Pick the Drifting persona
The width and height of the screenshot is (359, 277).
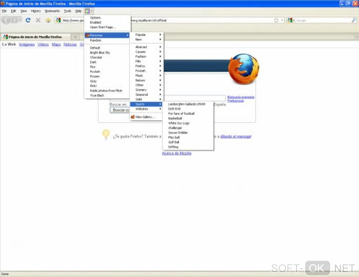click(188, 147)
